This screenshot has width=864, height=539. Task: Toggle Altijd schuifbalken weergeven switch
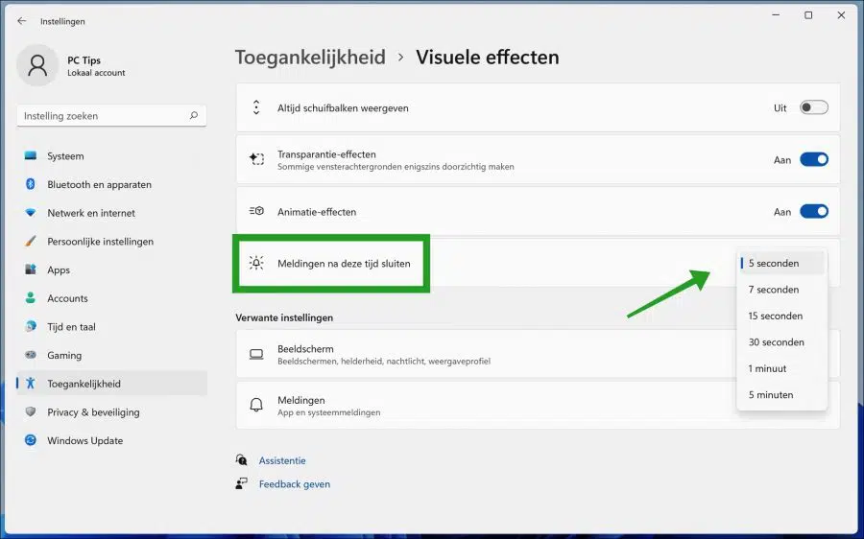coord(814,107)
